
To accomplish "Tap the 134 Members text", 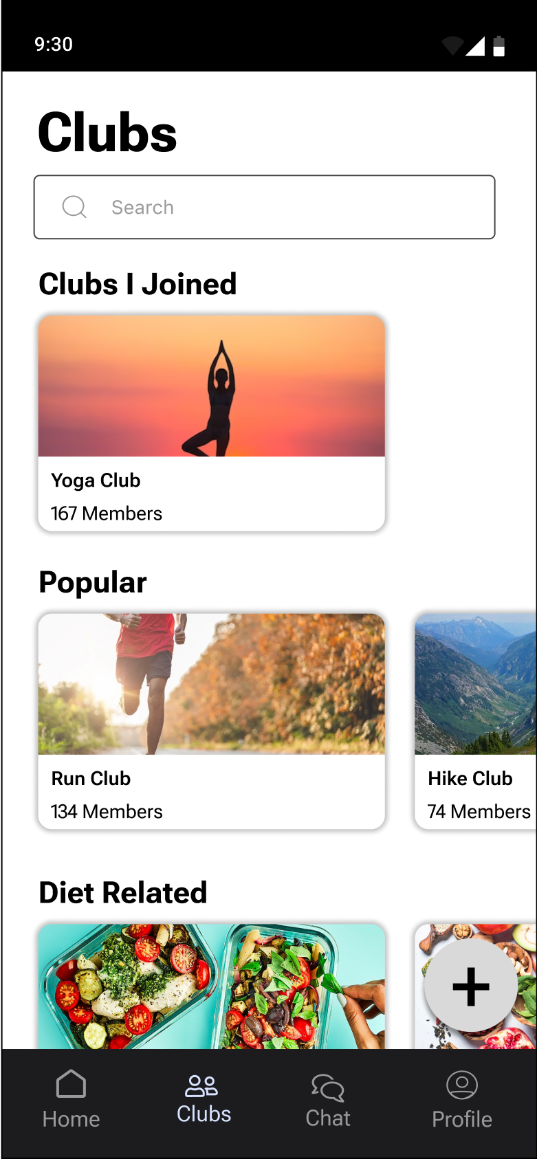I will [x=107, y=812].
